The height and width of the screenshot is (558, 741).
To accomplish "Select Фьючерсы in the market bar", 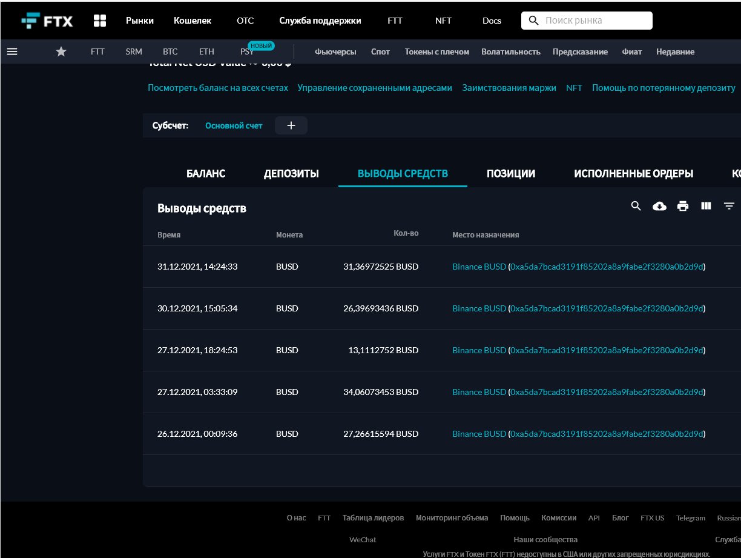I will (335, 51).
